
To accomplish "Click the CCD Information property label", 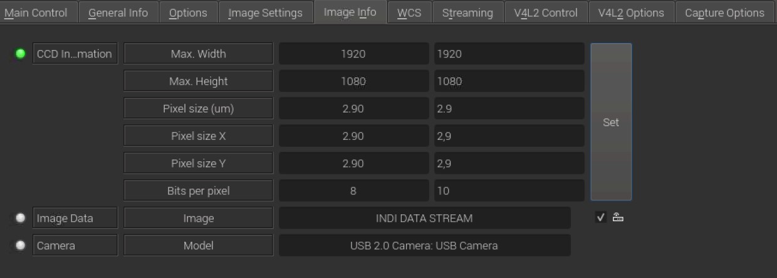I will point(75,54).
